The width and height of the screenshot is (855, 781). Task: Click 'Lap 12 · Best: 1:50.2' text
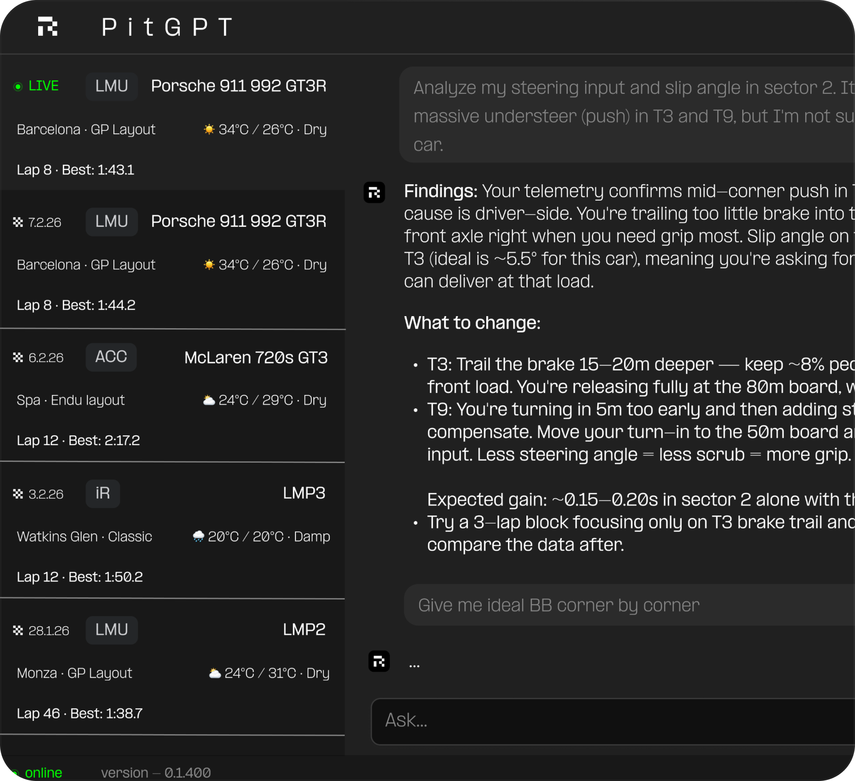(80, 577)
